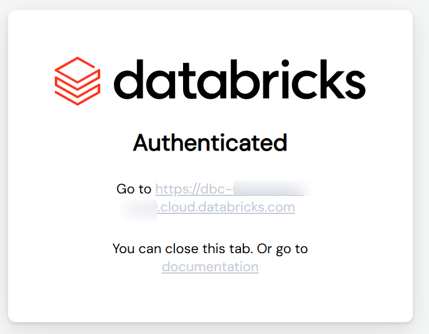Click the bottom layer of the Databricks logo
Screen dimensions: 429x334
(78, 95)
